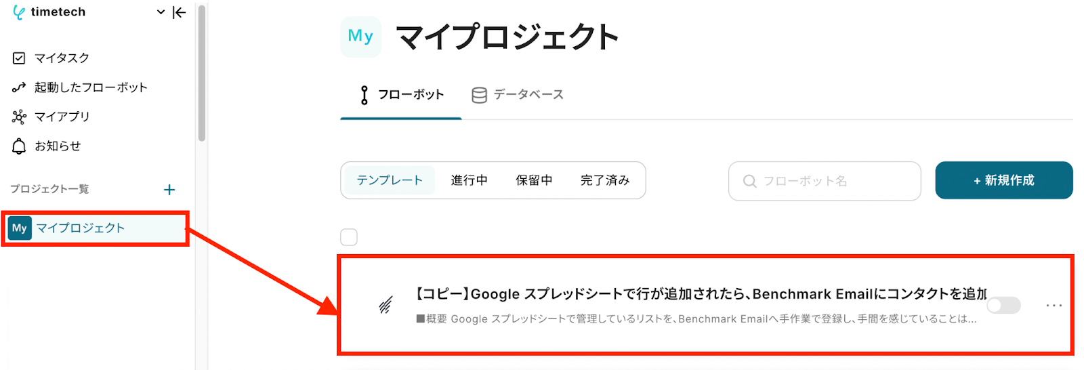Expand the timetech workspace dropdown chevron
1084x370 pixels.
coord(161,12)
